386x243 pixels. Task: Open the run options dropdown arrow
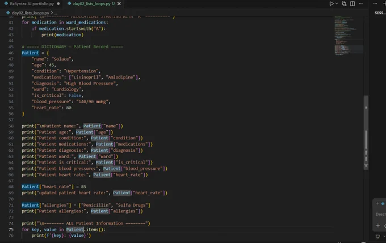pos(337,4)
